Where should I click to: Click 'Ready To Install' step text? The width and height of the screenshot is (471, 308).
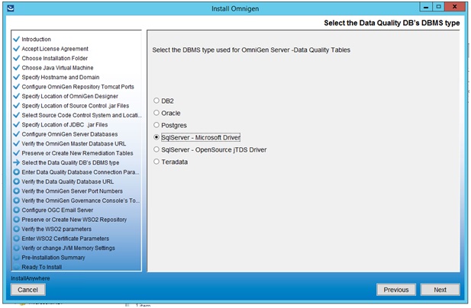42,267
